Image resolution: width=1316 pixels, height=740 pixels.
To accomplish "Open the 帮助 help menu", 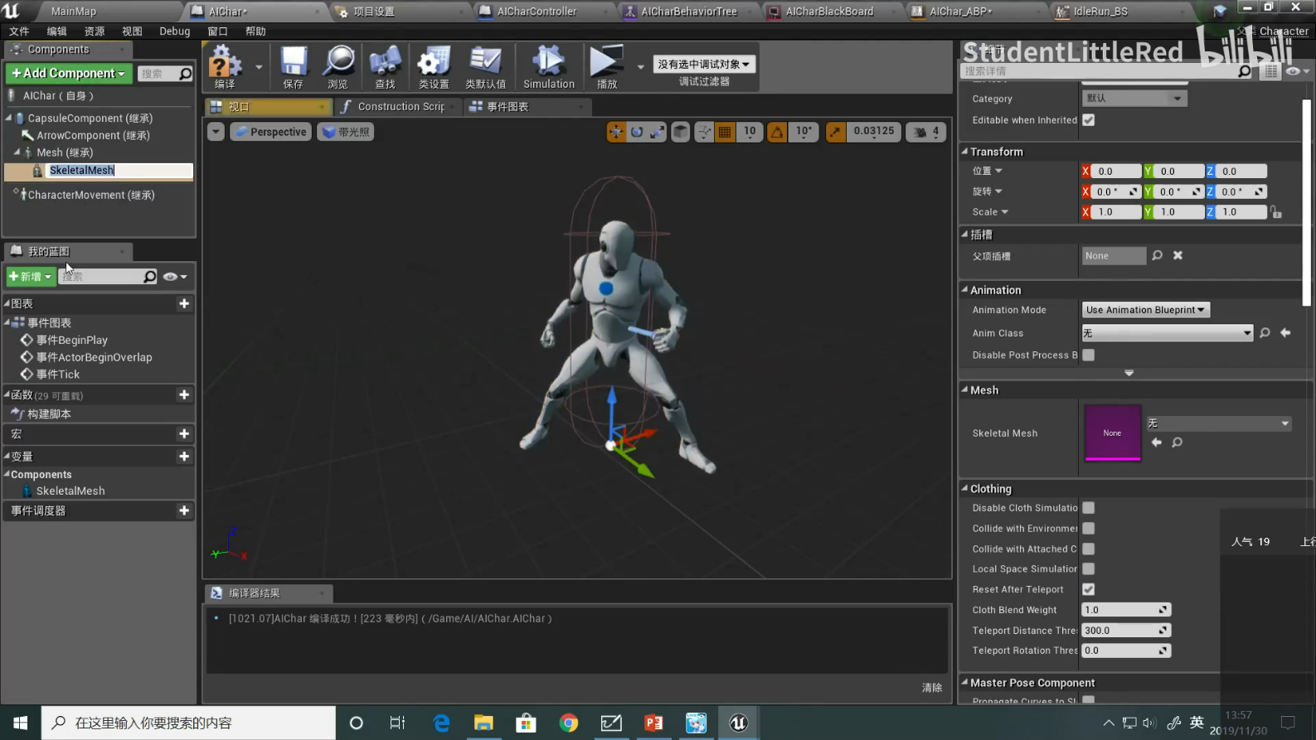I will pyautogui.click(x=255, y=31).
